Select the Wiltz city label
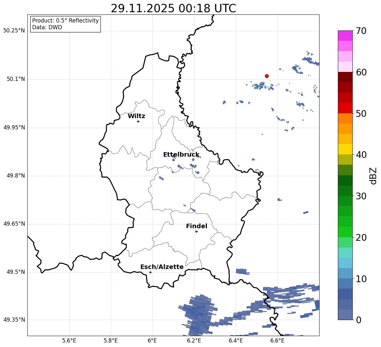381x347 pixels. click(136, 116)
